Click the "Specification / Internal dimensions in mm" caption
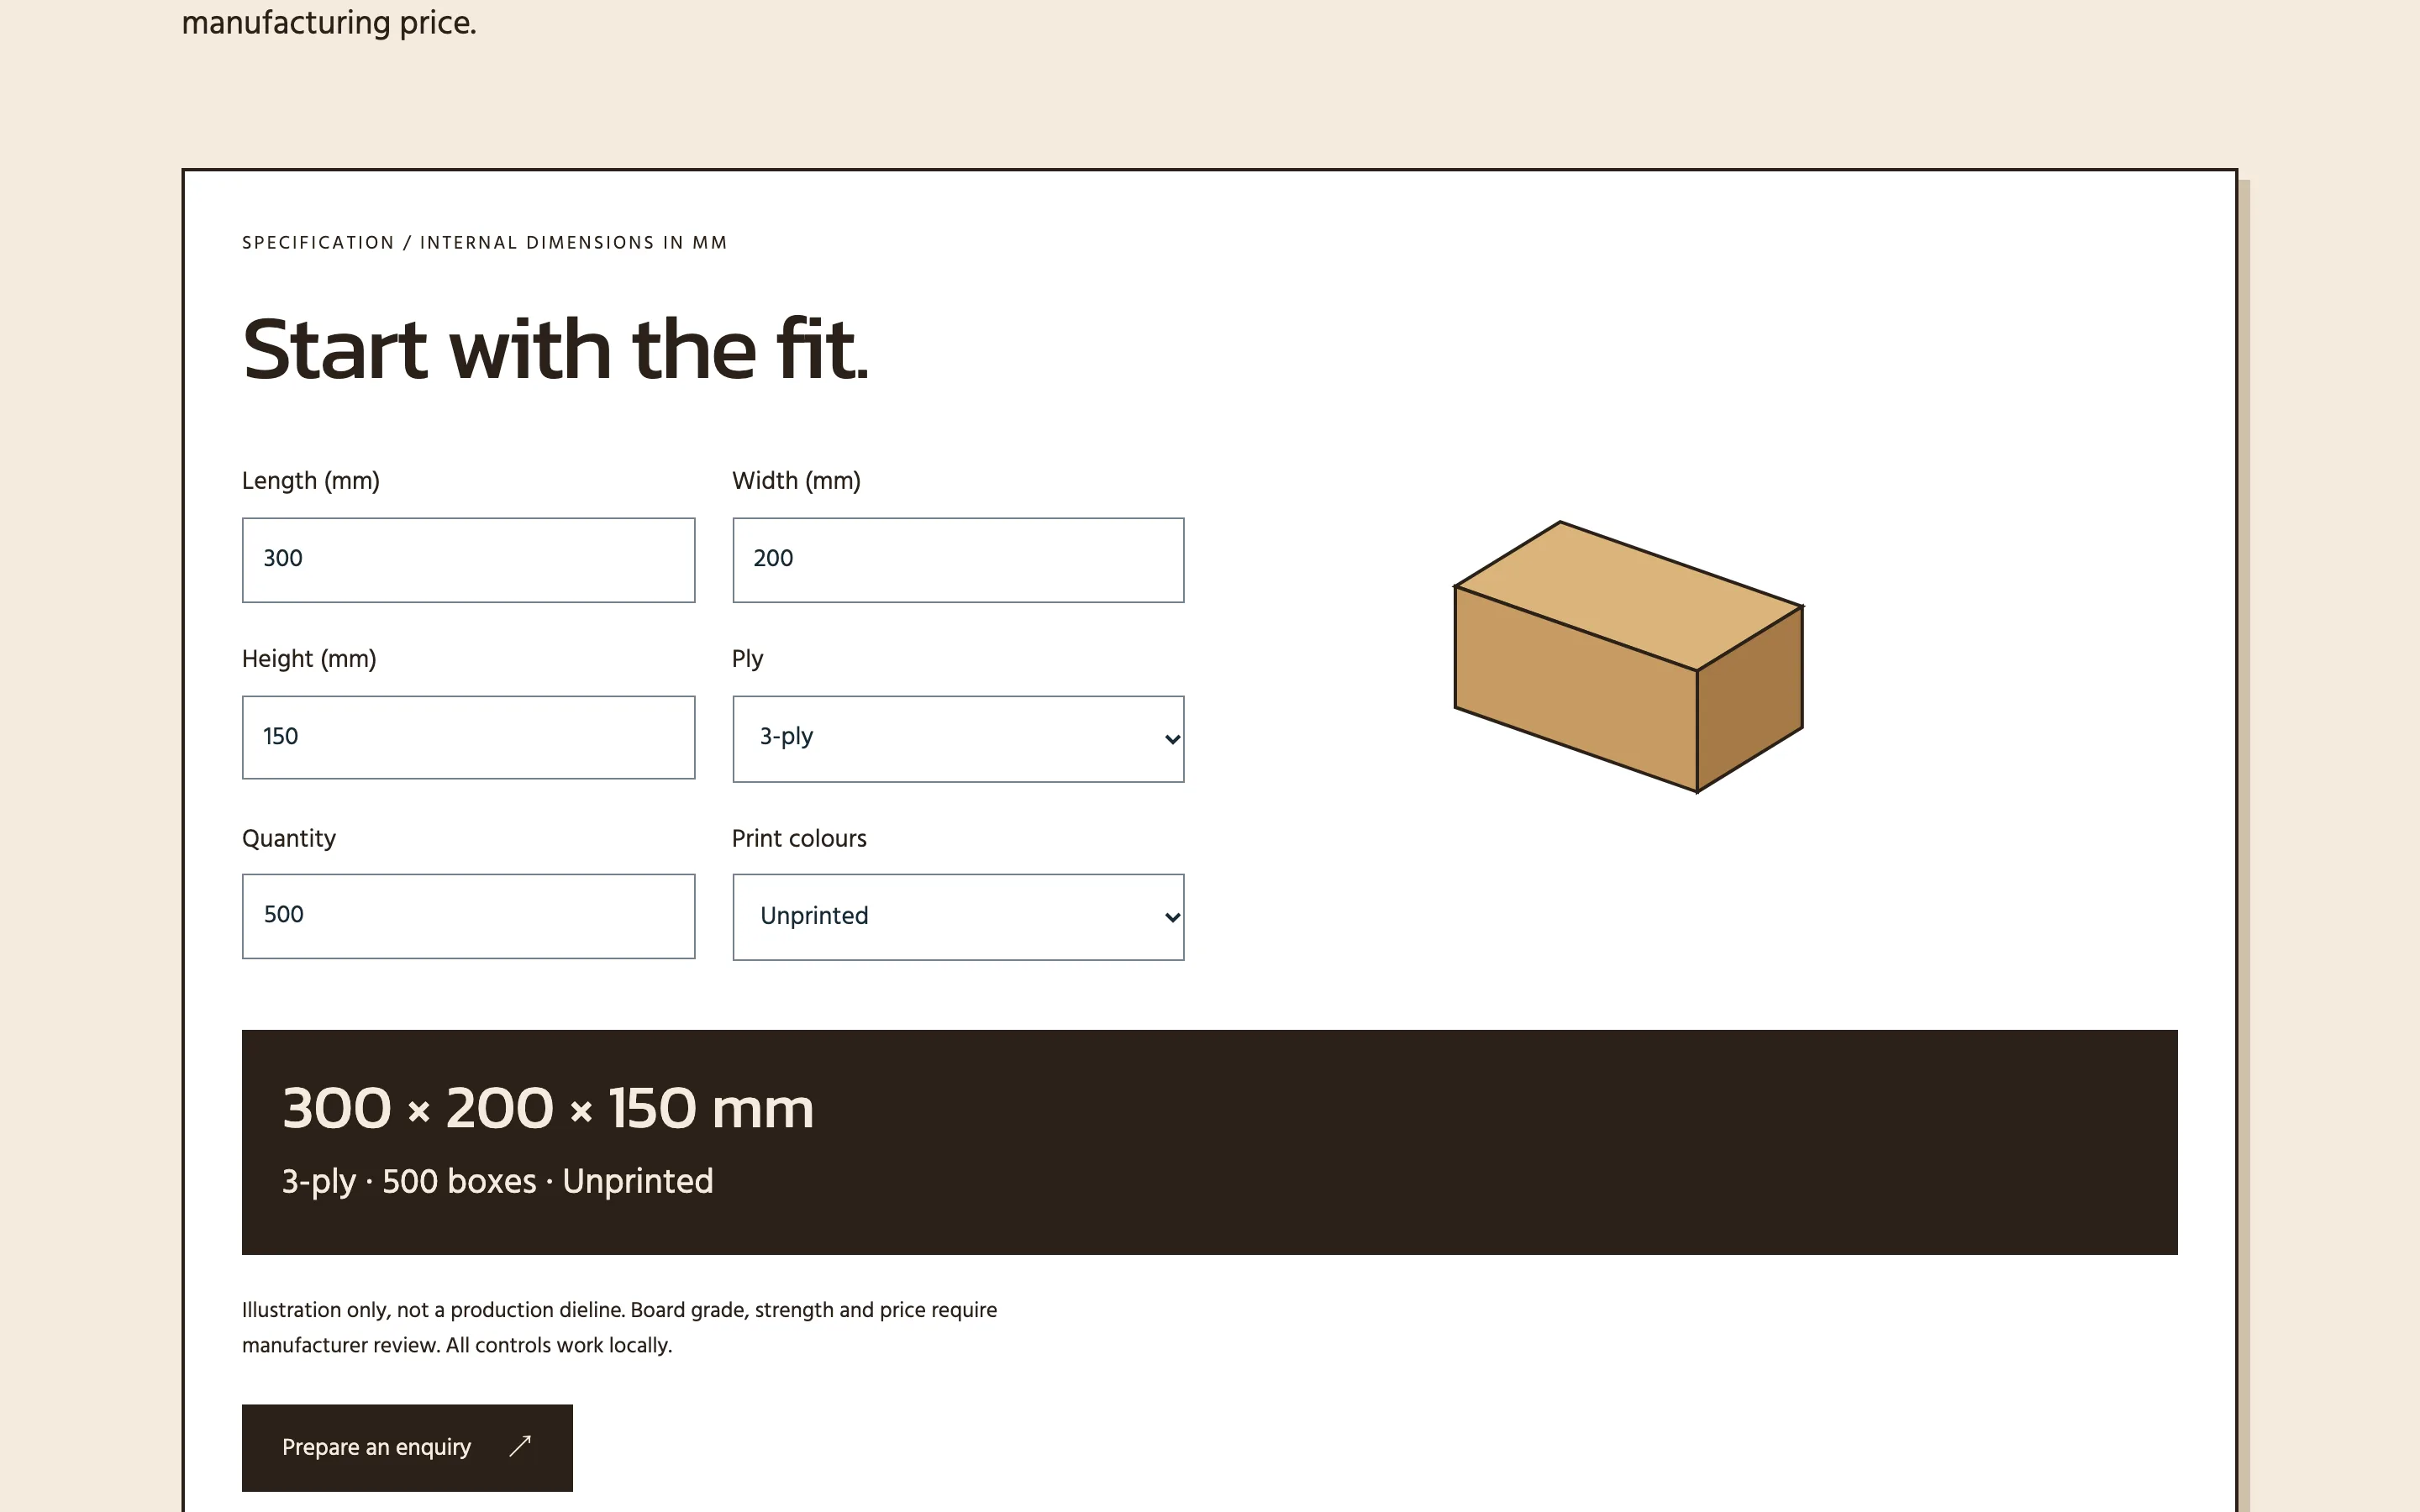The height and width of the screenshot is (1512, 2420). (x=485, y=243)
